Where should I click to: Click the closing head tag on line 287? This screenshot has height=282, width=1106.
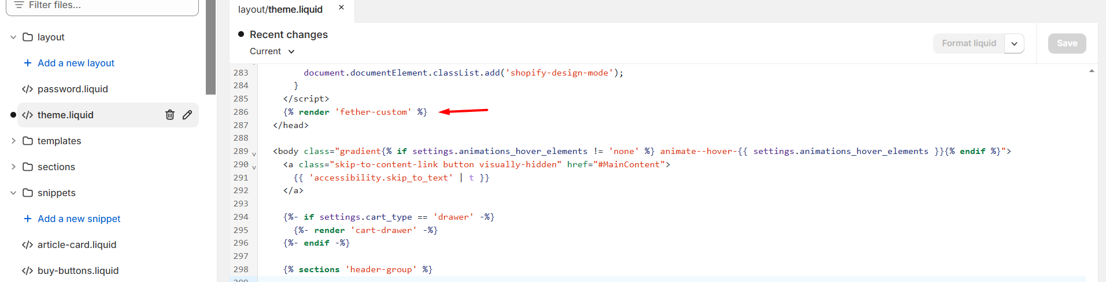click(x=291, y=125)
